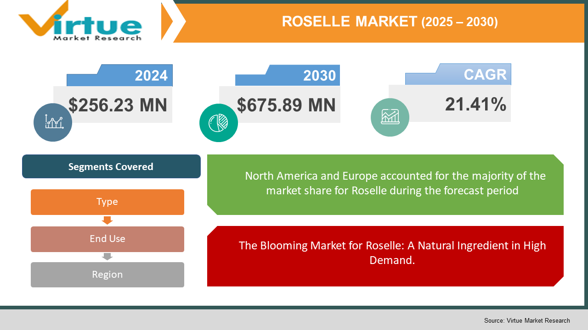Expand the arrow between Type and End Use
Screen dimensions: 588x330
107,220
